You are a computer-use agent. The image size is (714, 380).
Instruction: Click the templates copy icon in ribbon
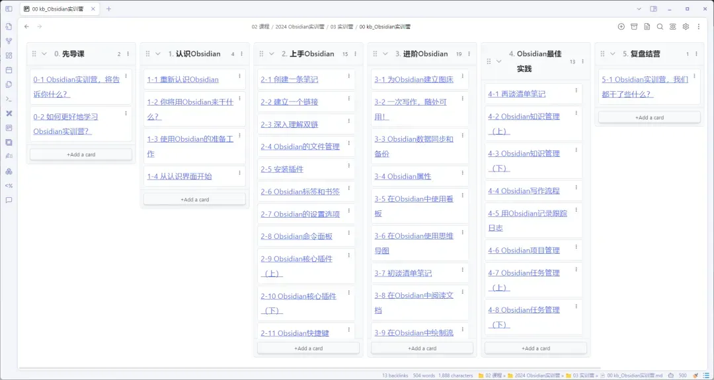[x=9, y=84]
